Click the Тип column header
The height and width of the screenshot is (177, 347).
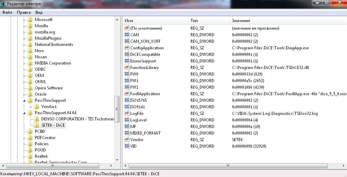click(x=208, y=21)
